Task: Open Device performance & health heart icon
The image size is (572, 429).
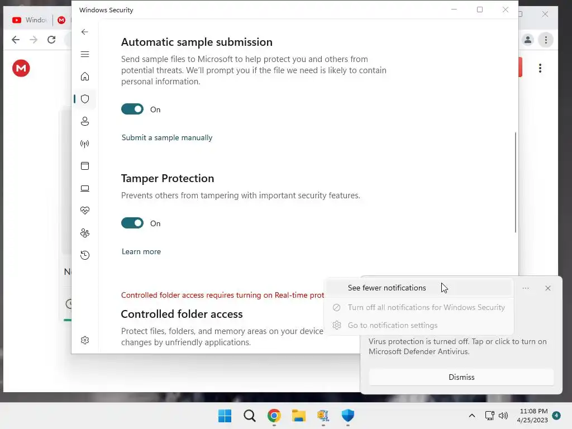Action: [x=85, y=211]
